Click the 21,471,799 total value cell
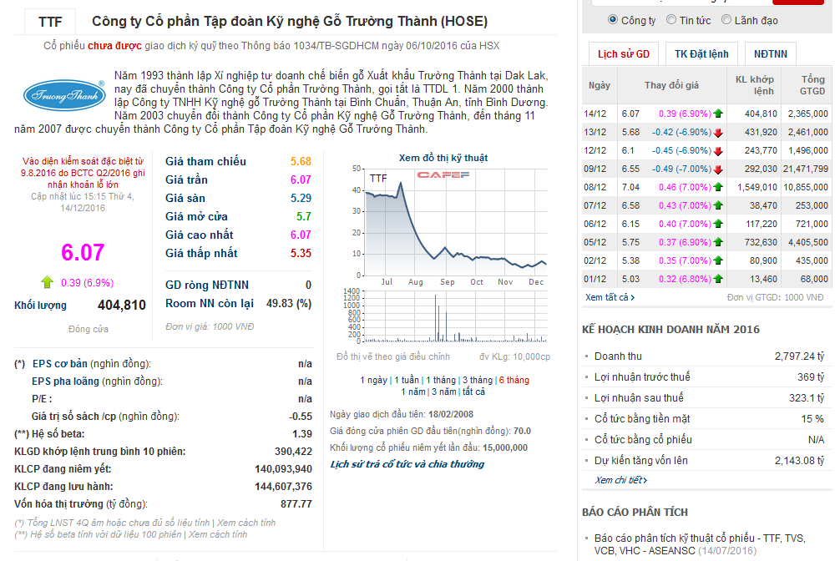 [806, 169]
